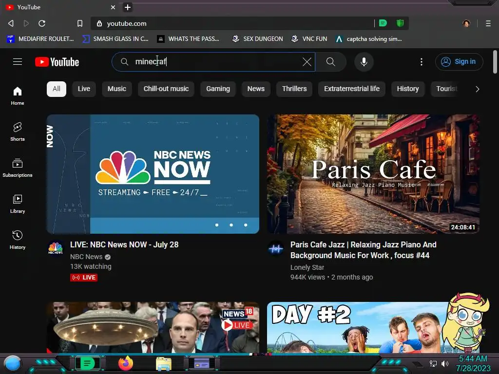This screenshot has width=499, height=374.
Task: Click the Sign in button
Action: pyautogui.click(x=459, y=62)
